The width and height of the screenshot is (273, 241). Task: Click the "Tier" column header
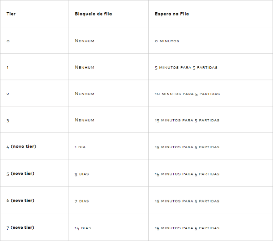(x=11, y=14)
